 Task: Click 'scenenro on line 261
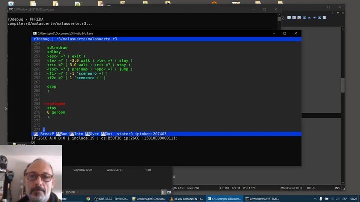click(85, 73)
